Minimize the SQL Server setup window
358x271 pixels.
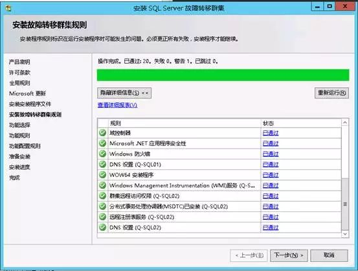[317, 6]
